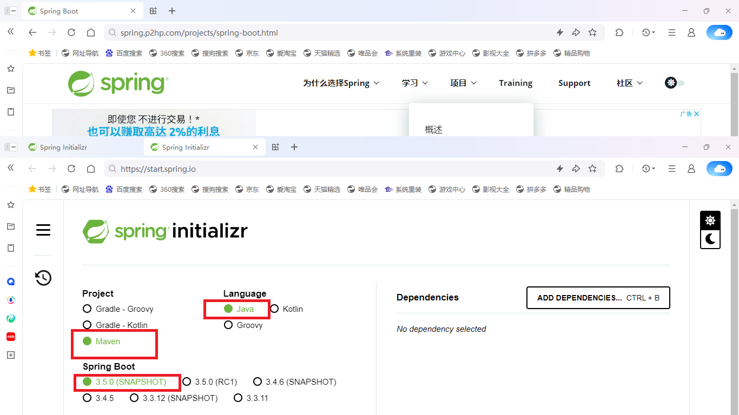739x415 pixels.
Task: Click lightning icon in Initializr address bar
Action: click(560, 169)
